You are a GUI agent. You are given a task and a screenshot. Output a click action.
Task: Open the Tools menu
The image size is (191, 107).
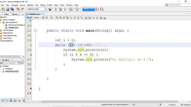click(62, 5)
